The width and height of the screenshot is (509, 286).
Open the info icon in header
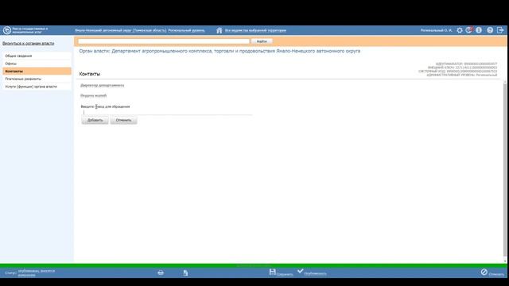tap(479, 30)
